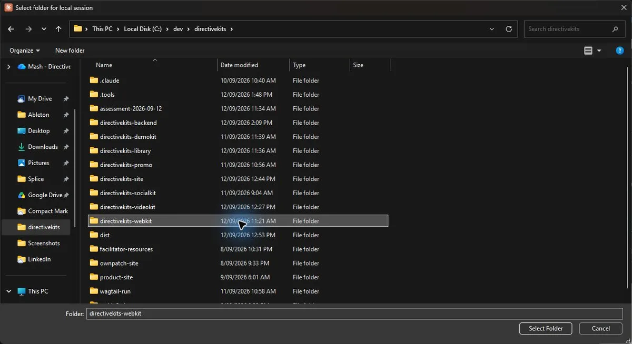Go back using the Back arrow
Screen dimensions: 632x344
click(11, 29)
